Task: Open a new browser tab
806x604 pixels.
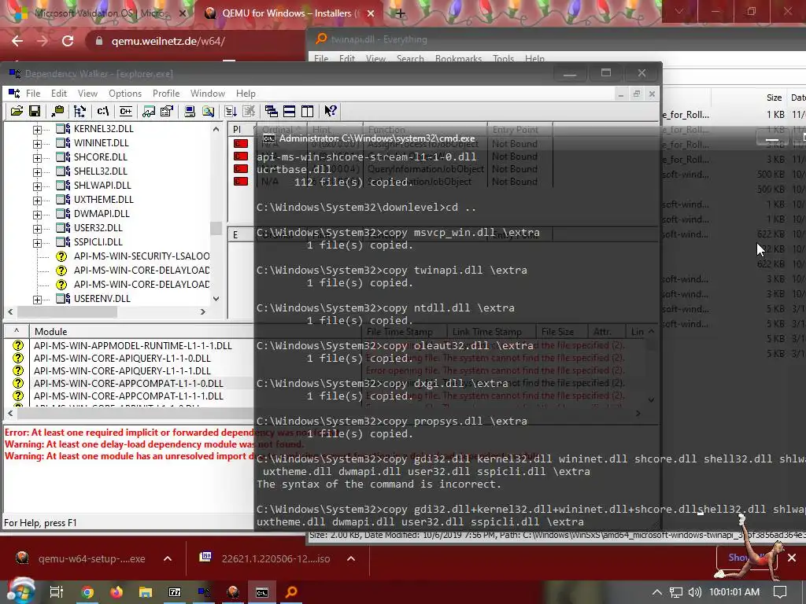Action: [x=401, y=13]
